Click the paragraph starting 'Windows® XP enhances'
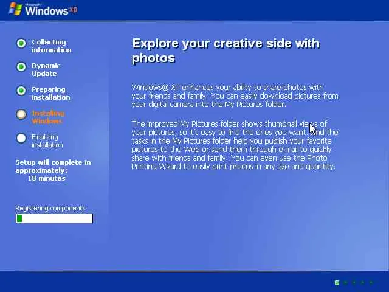Image resolution: width=389 pixels, height=292 pixels. pos(235,96)
